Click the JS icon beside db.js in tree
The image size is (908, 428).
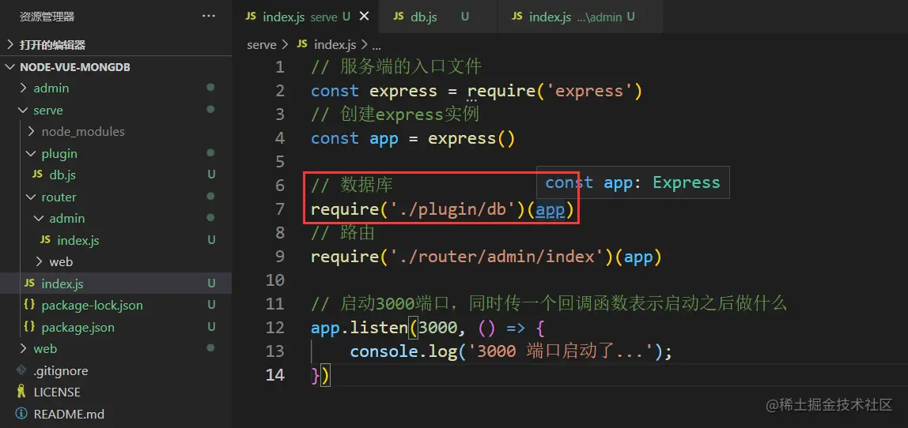click(x=37, y=174)
